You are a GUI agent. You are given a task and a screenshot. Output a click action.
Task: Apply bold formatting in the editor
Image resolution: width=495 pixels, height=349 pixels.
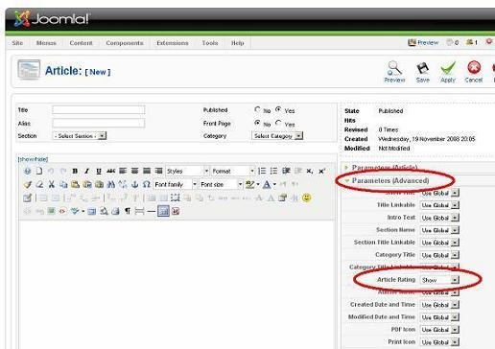click(x=75, y=171)
